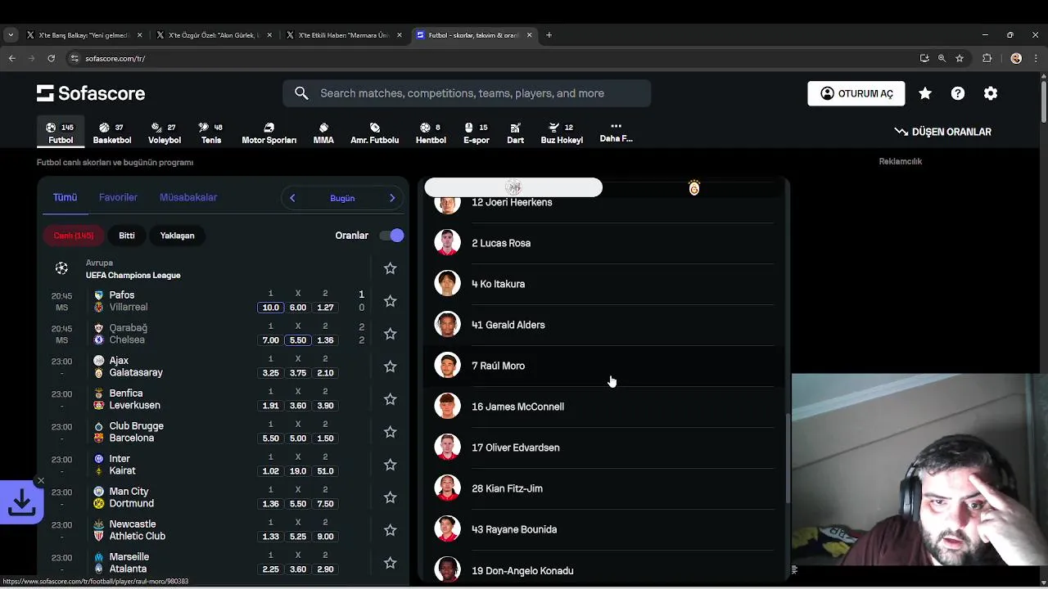The width and height of the screenshot is (1048, 589).
Task: Reload the page in browser
Action: [x=51, y=58]
